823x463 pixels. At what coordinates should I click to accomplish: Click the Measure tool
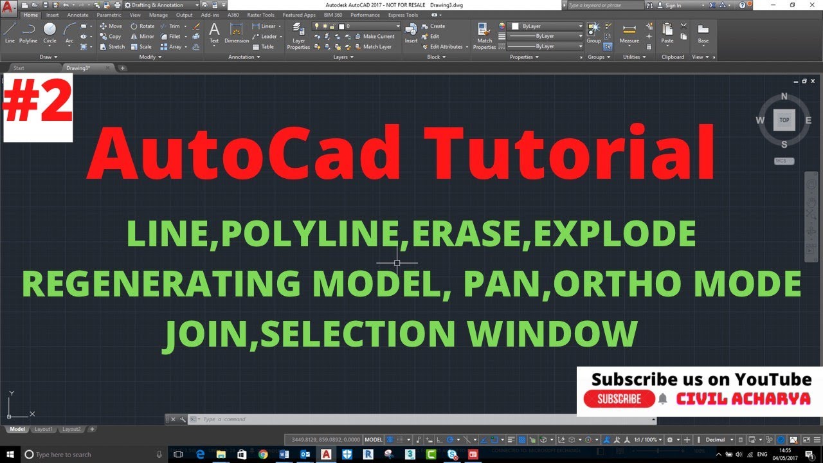pyautogui.click(x=629, y=33)
